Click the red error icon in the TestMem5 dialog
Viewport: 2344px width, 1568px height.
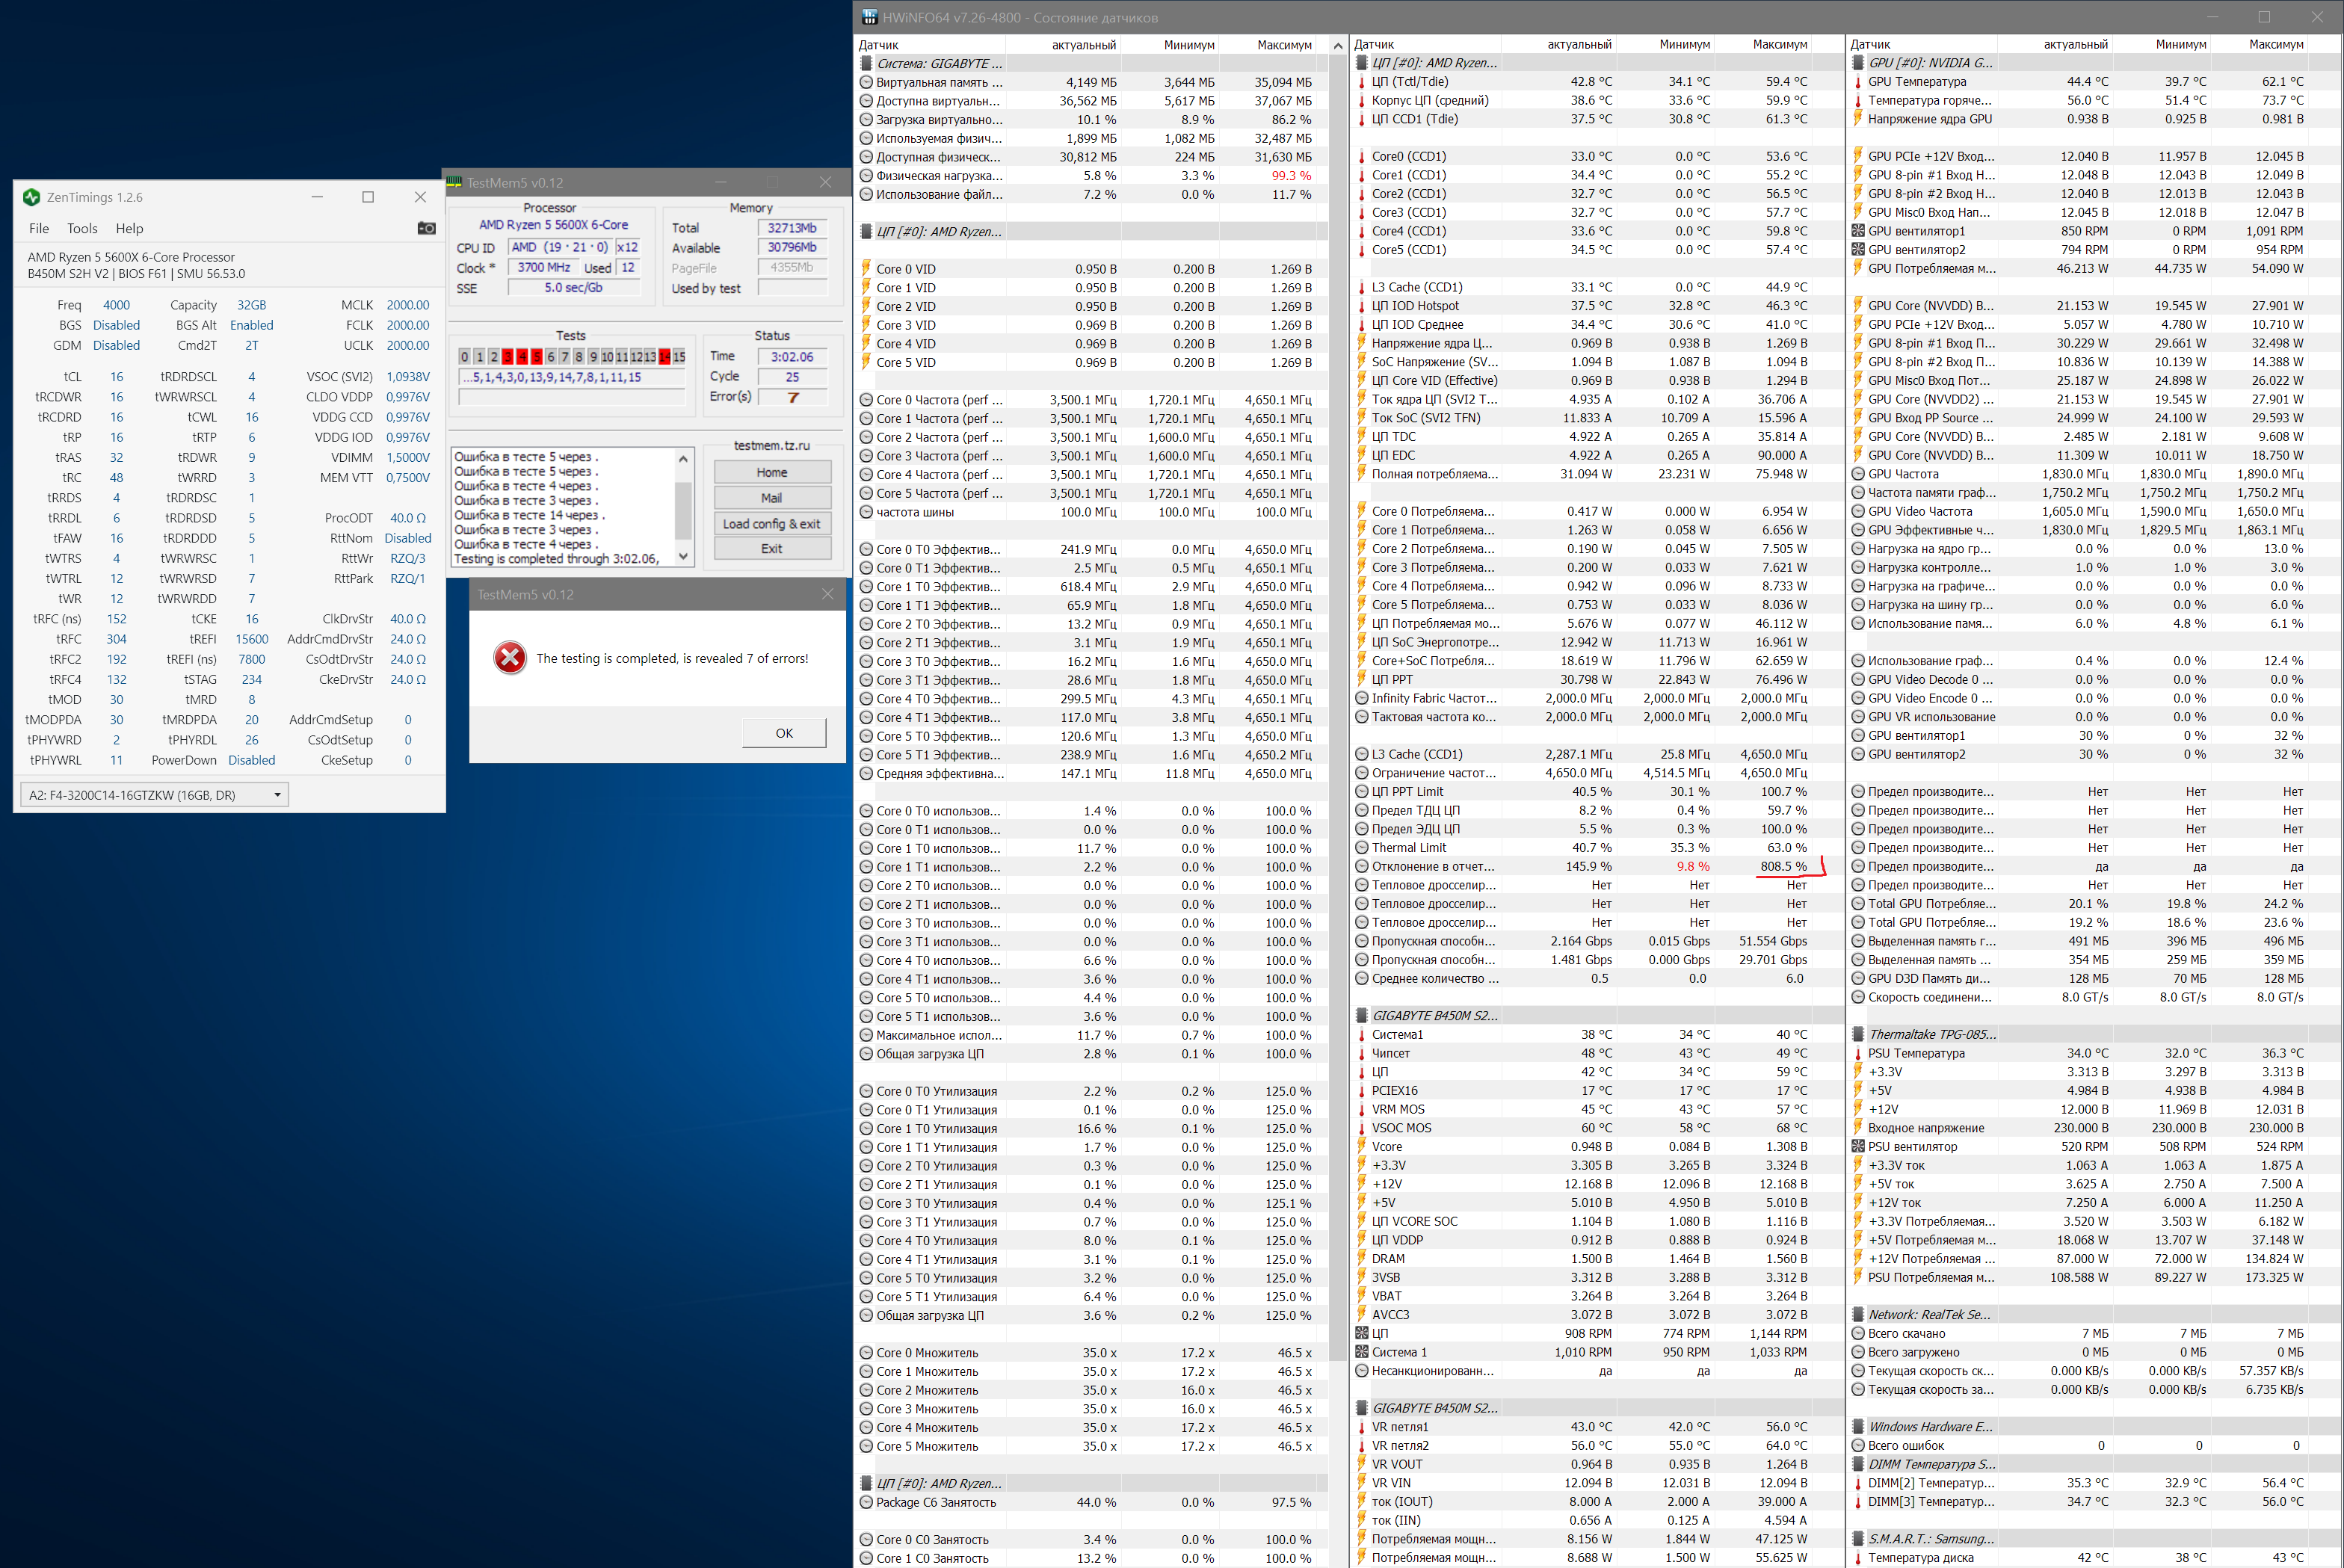coord(510,658)
